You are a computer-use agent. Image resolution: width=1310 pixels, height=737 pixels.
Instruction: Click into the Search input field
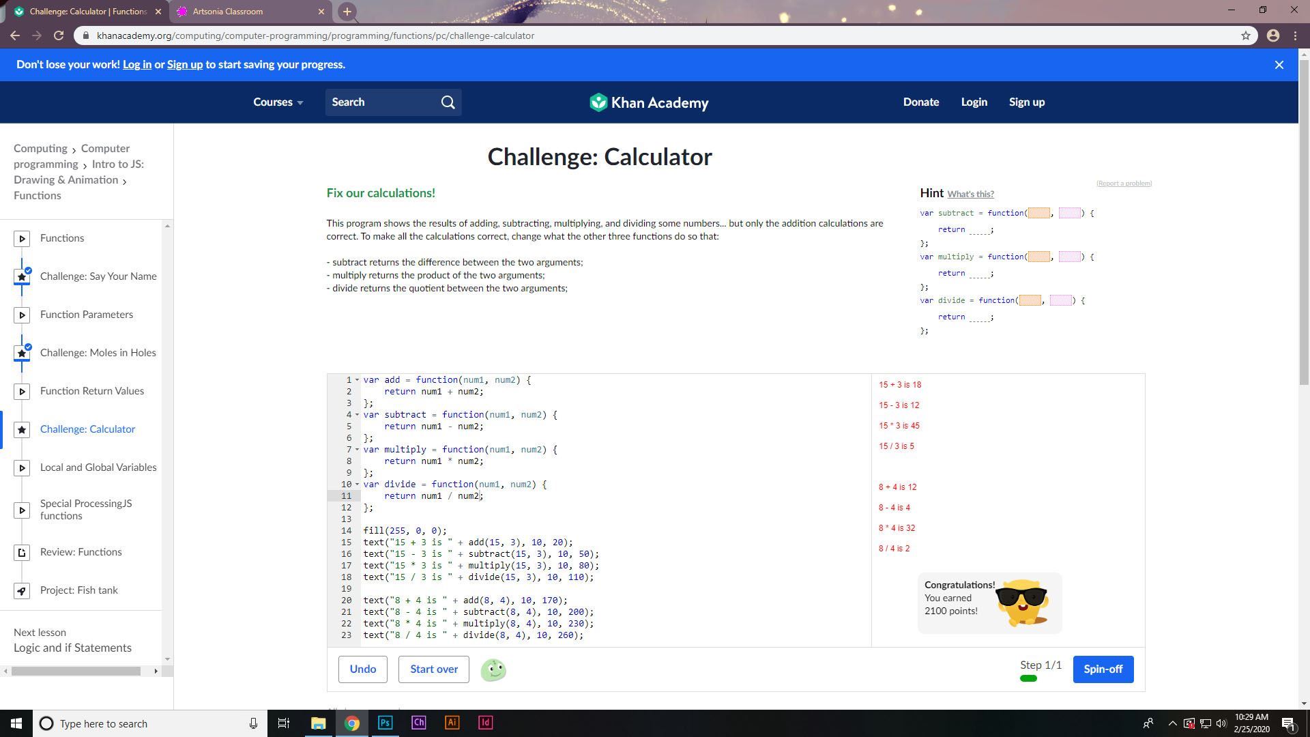point(382,102)
